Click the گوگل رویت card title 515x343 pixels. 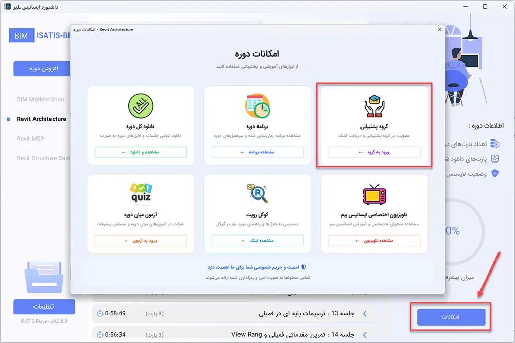pyautogui.click(x=257, y=215)
